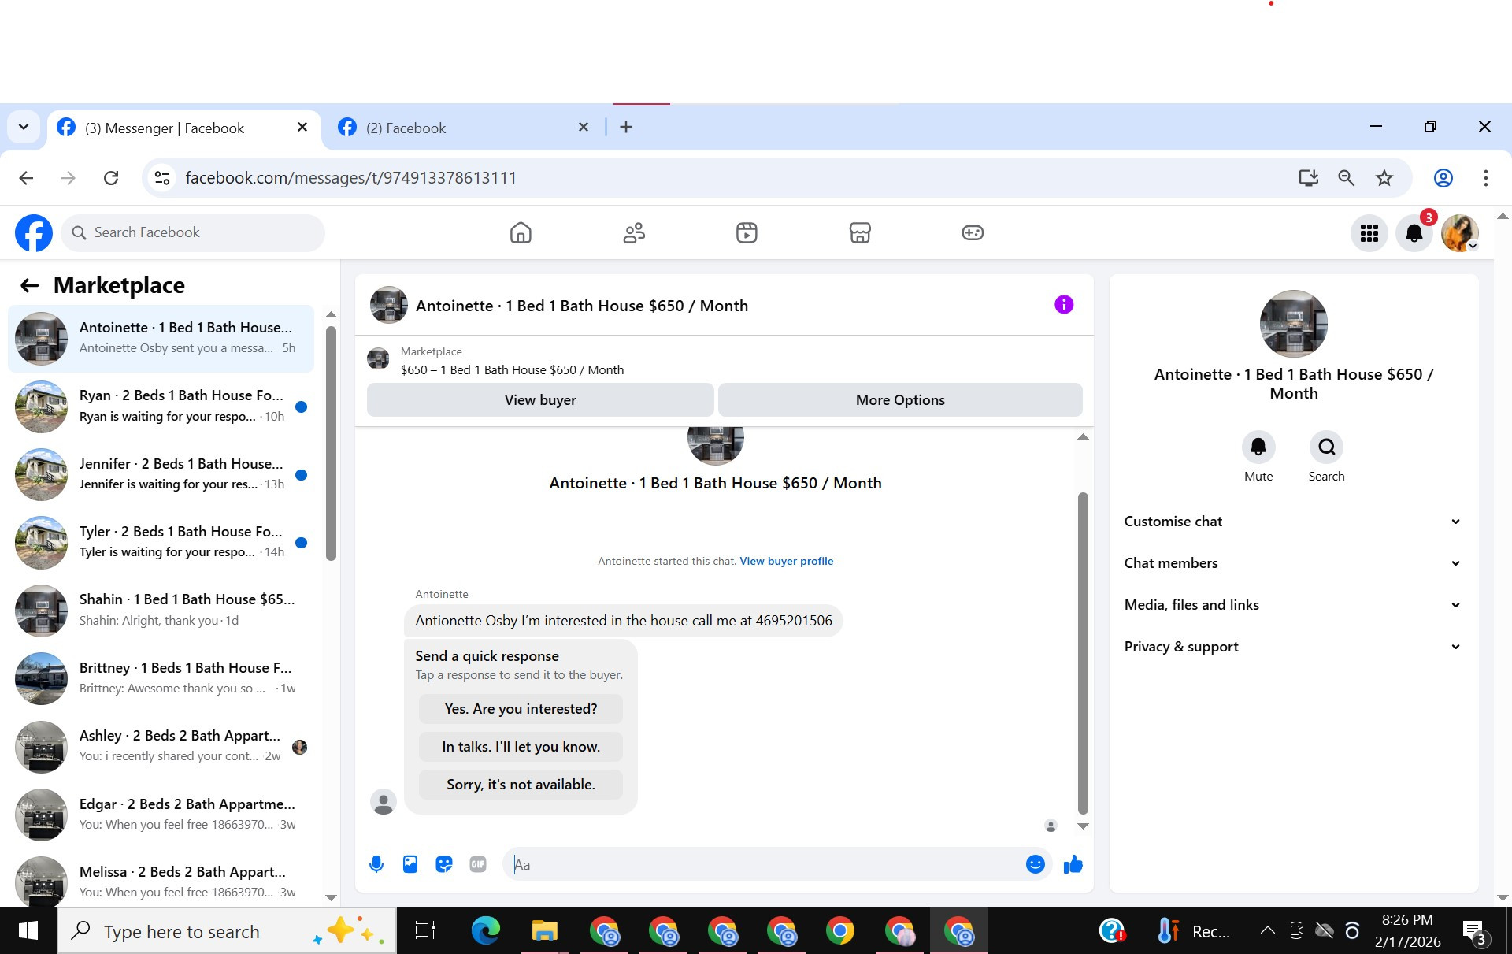Expand Chat members section
This screenshot has height=954, width=1512.
coord(1292,563)
